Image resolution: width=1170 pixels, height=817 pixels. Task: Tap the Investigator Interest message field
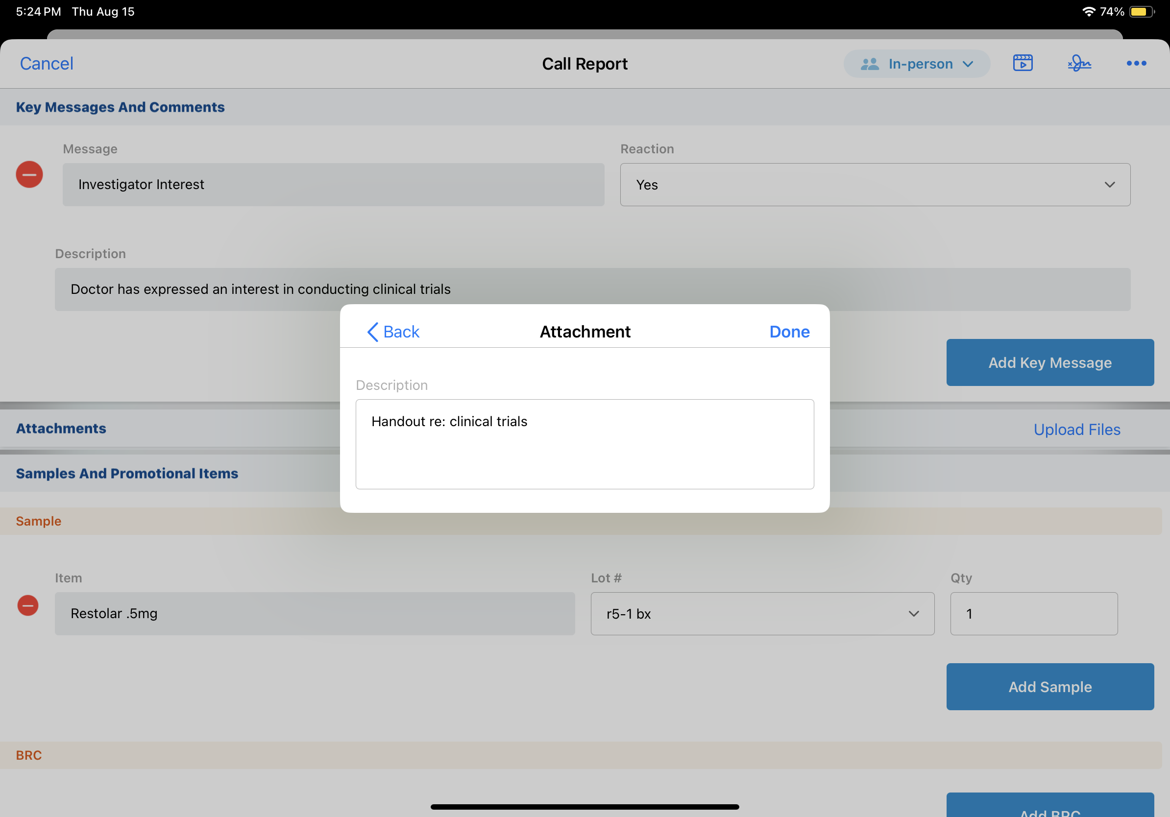point(333,184)
